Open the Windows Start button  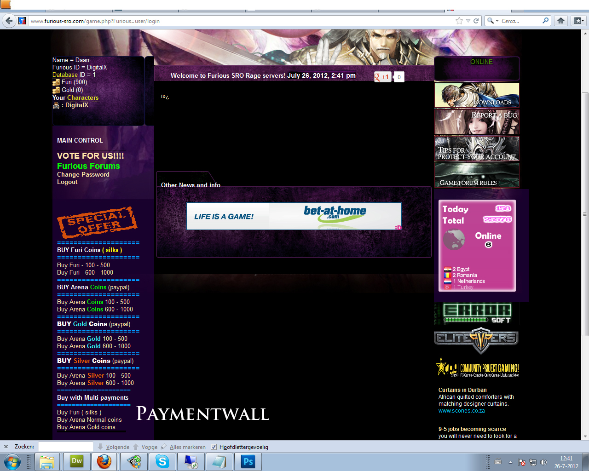click(x=12, y=462)
